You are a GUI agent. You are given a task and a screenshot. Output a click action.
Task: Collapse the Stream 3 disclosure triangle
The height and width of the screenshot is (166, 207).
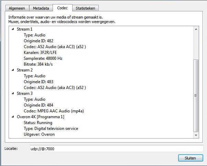tap(13, 93)
